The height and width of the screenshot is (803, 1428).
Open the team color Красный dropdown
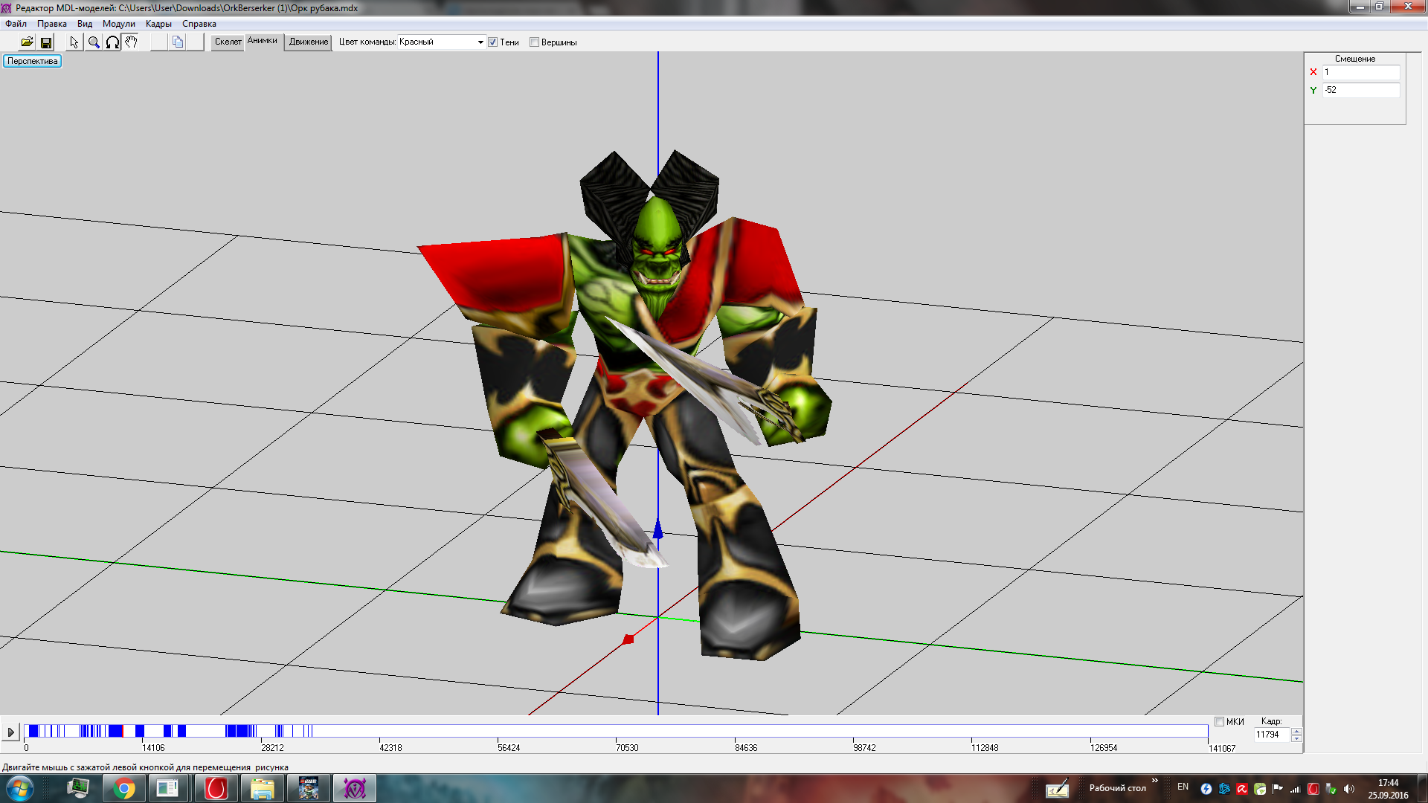click(480, 42)
